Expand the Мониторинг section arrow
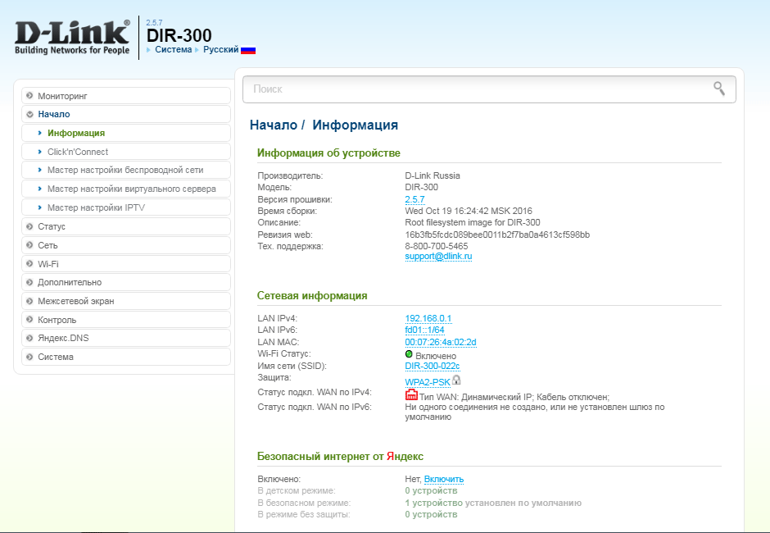This screenshot has height=533, width=770. point(30,95)
